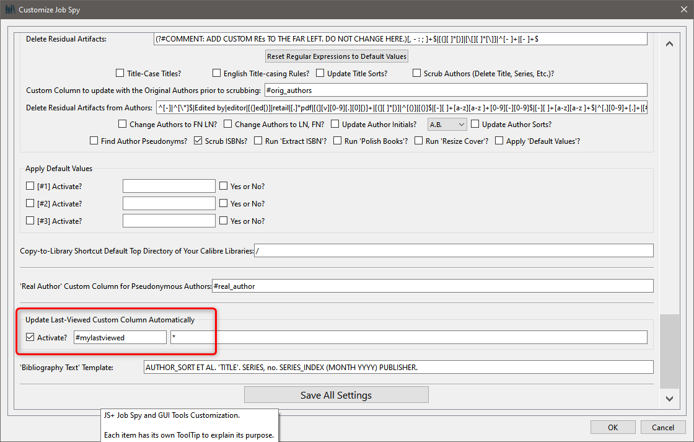
Task: Activate default value [#3] checkbox
Action: [x=30, y=221]
